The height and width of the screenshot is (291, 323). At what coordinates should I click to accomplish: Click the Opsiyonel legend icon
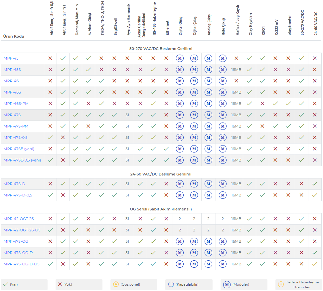tap(116, 284)
